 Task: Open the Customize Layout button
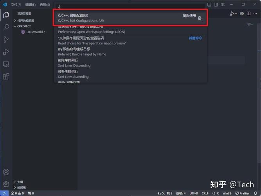(223, 4)
